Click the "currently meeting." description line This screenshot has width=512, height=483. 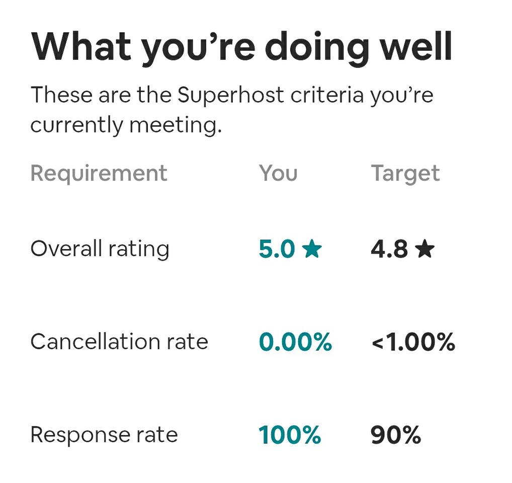(x=126, y=124)
